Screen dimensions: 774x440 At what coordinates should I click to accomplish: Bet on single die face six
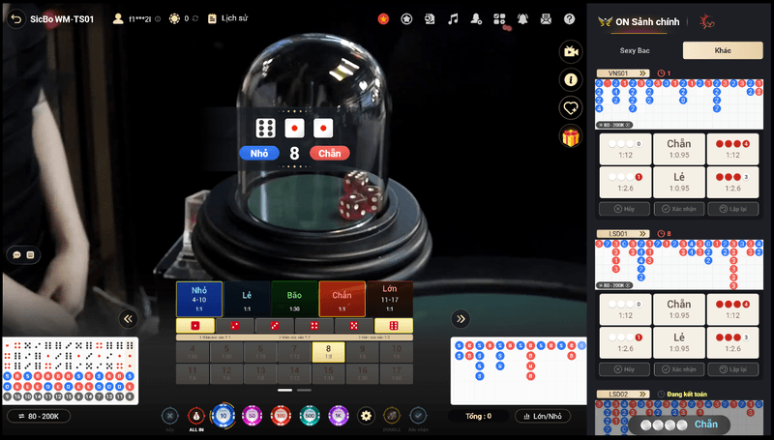[x=394, y=326]
